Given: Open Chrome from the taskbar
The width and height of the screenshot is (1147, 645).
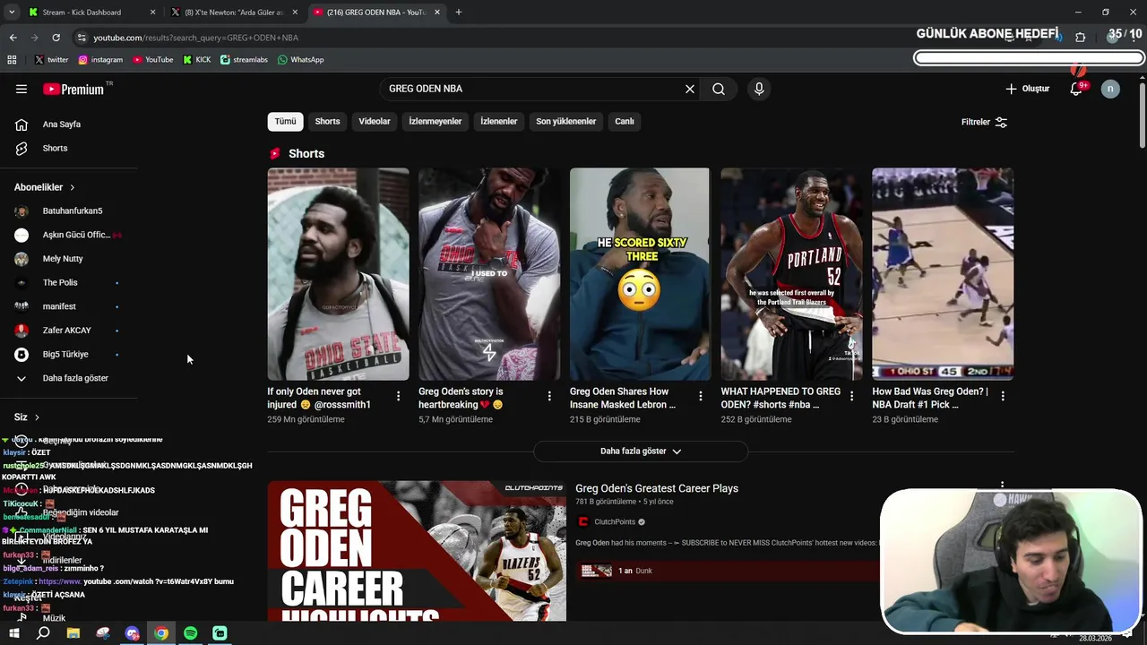Looking at the screenshot, I should click(x=161, y=633).
